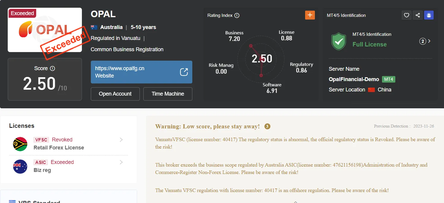Click the Australian flag beside country name
This screenshot has height=203, width=444.
(x=94, y=27)
